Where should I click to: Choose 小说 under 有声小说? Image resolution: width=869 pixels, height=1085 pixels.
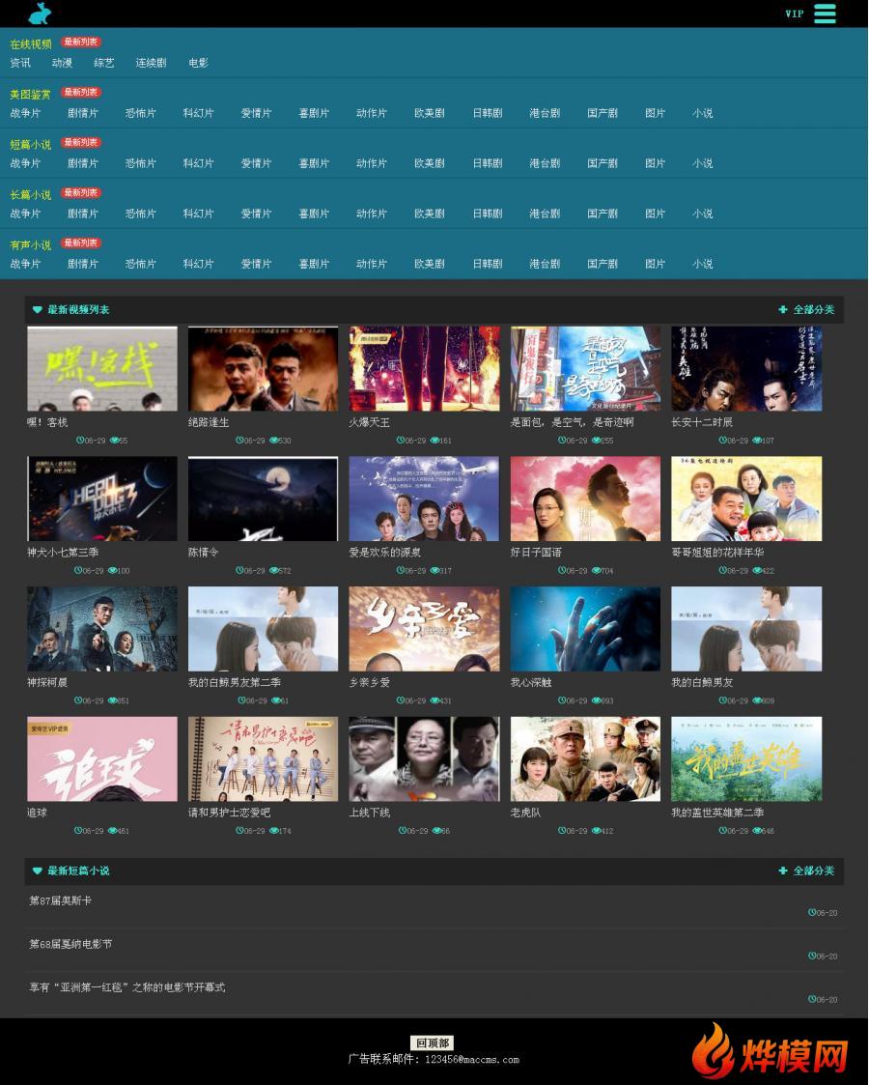tap(702, 264)
